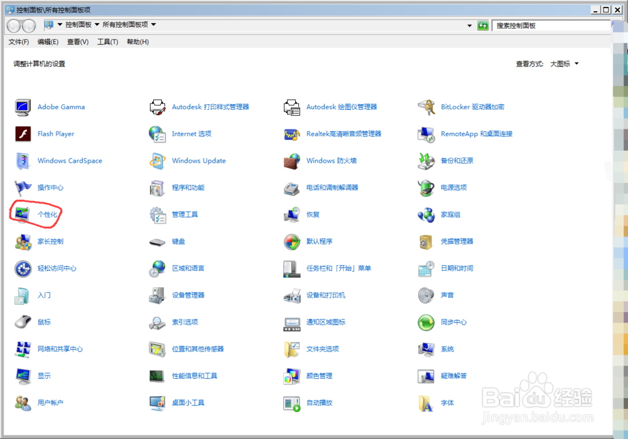Open the 位置和其他传感器 link
628x439 pixels.
pyautogui.click(x=198, y=349)
